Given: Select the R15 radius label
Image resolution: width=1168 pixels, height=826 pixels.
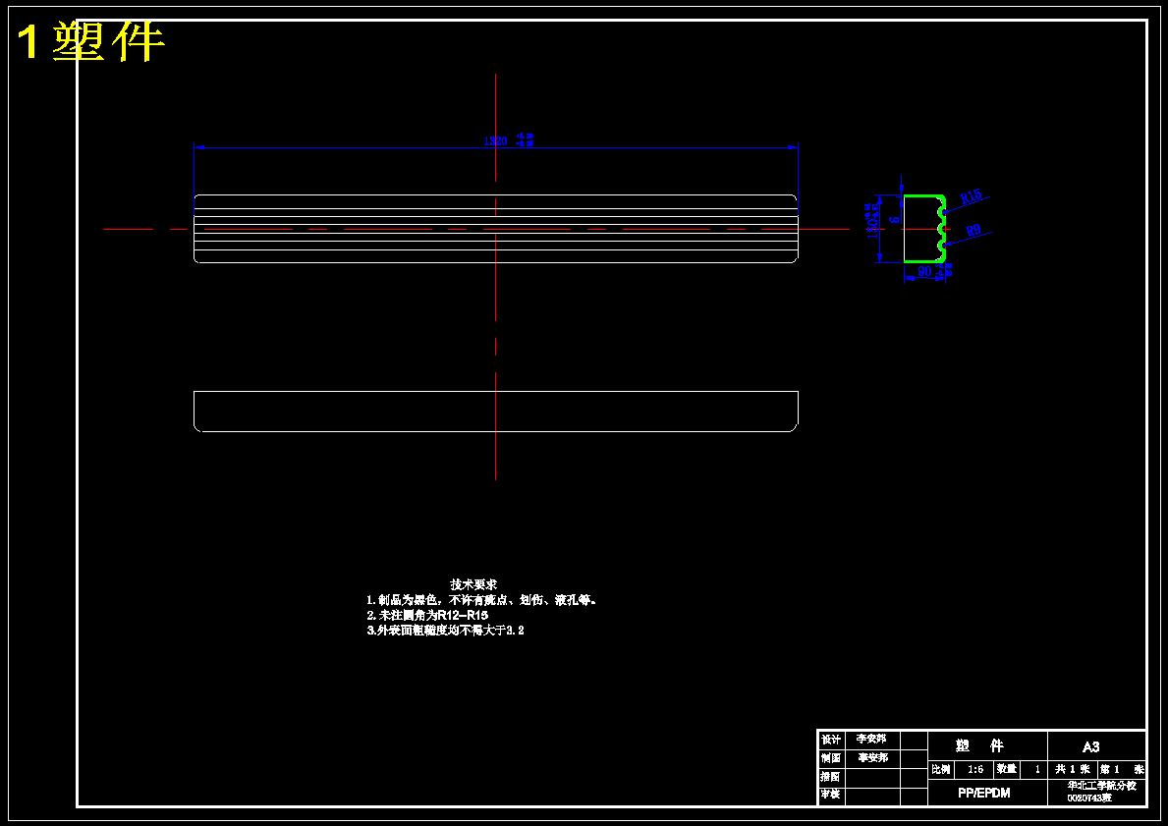Looking at the screenshot, I should pyautogui.click(x=972, y=196).
